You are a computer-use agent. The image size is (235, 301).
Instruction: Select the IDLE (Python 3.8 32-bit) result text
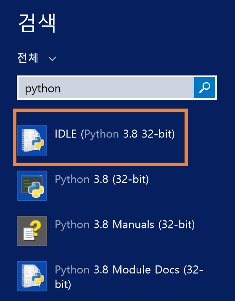[115, 134]
